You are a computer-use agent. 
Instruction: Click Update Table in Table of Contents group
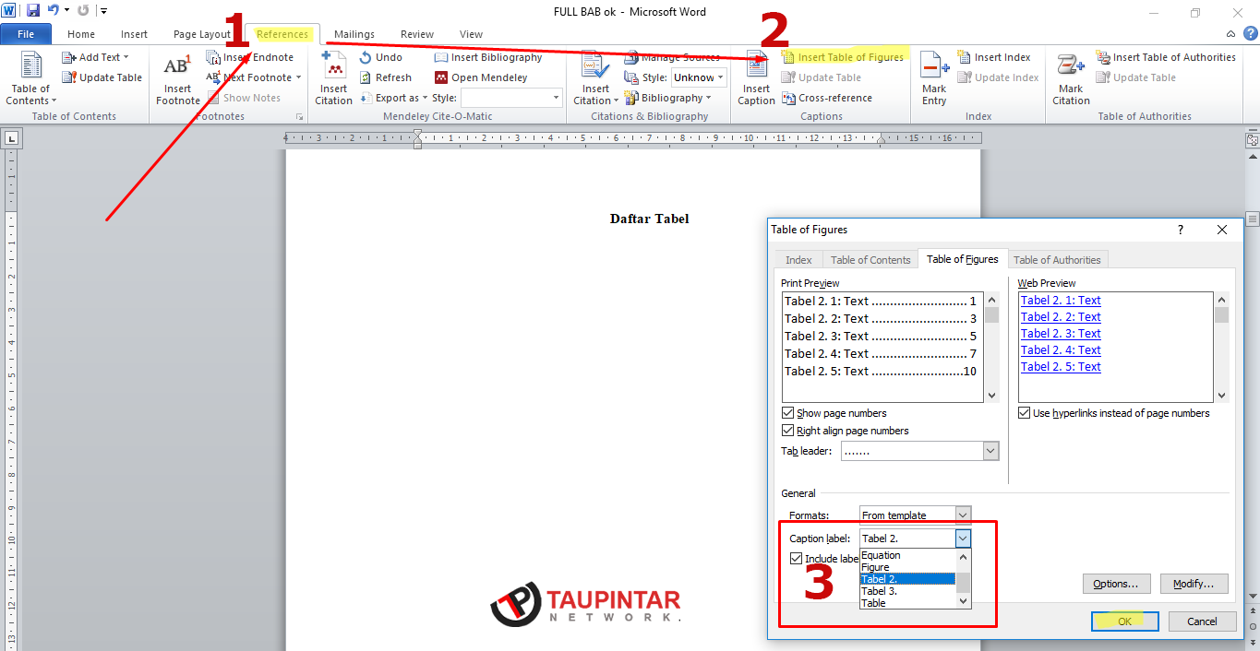[x=102, y=77]
